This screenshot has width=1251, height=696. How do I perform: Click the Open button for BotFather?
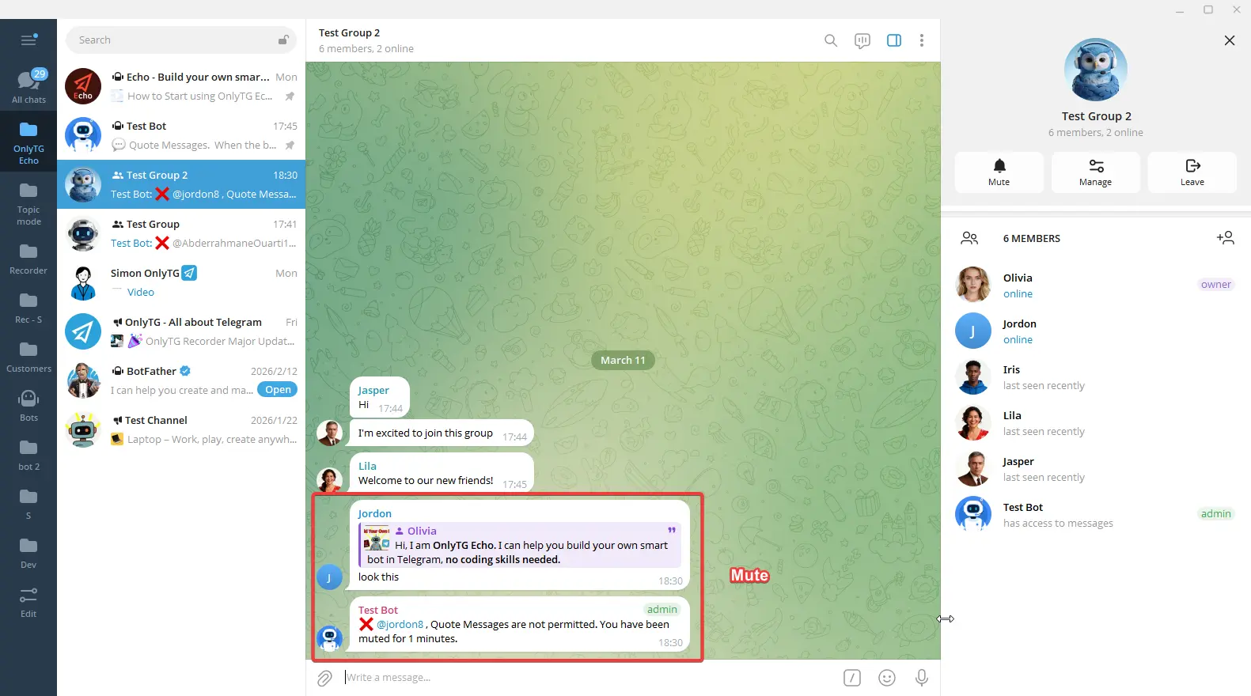(x=278, y=390)
